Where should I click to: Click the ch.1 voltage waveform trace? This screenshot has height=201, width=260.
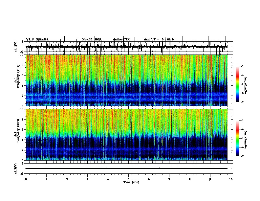pyautogui.click(x=127, y=47)
